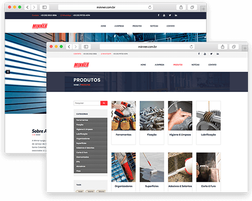The height and width of the screenshot is (201, 252).
Task: Show tab overview in front browser toolbar
Action: click(234, 47)
